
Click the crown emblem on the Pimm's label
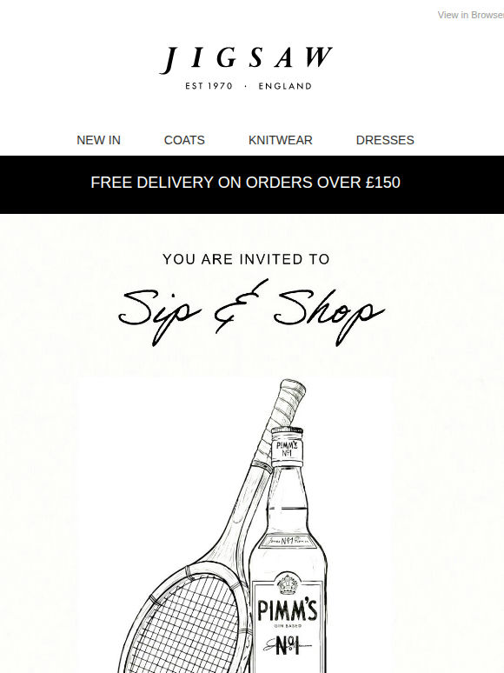(x=288, y=584)
